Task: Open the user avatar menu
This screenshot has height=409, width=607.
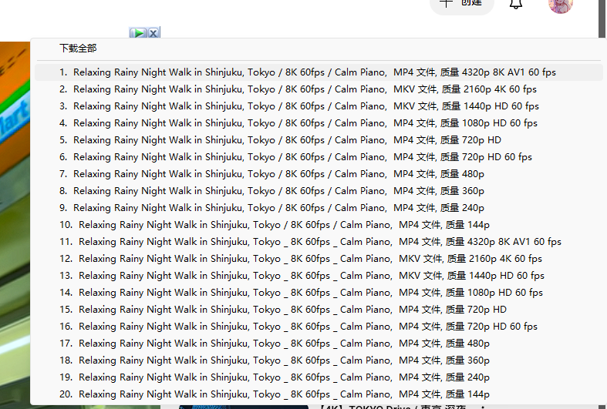Action: tap(561, 4)
